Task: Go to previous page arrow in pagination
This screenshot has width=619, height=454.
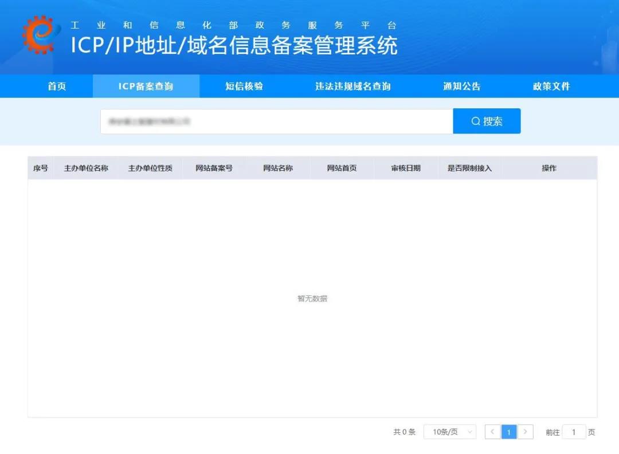Action: pyautogui.click(x=492, y=432)
